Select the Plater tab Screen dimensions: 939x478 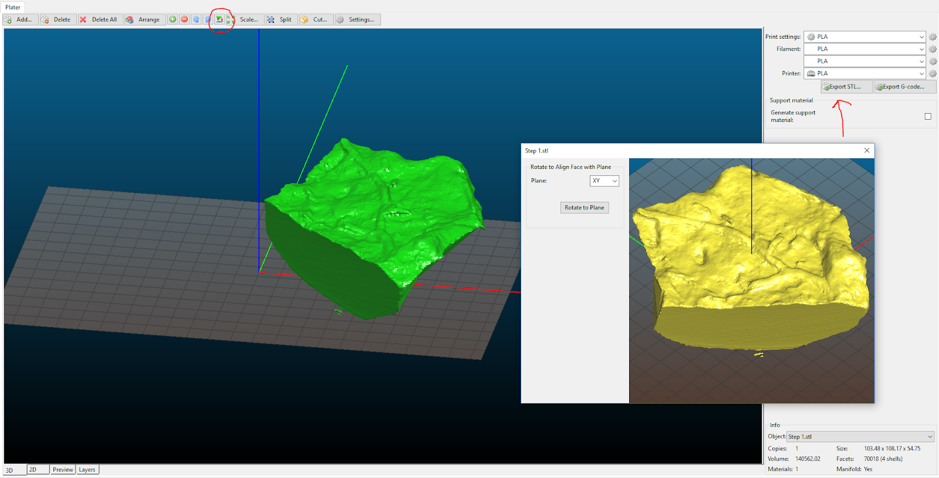13,8
